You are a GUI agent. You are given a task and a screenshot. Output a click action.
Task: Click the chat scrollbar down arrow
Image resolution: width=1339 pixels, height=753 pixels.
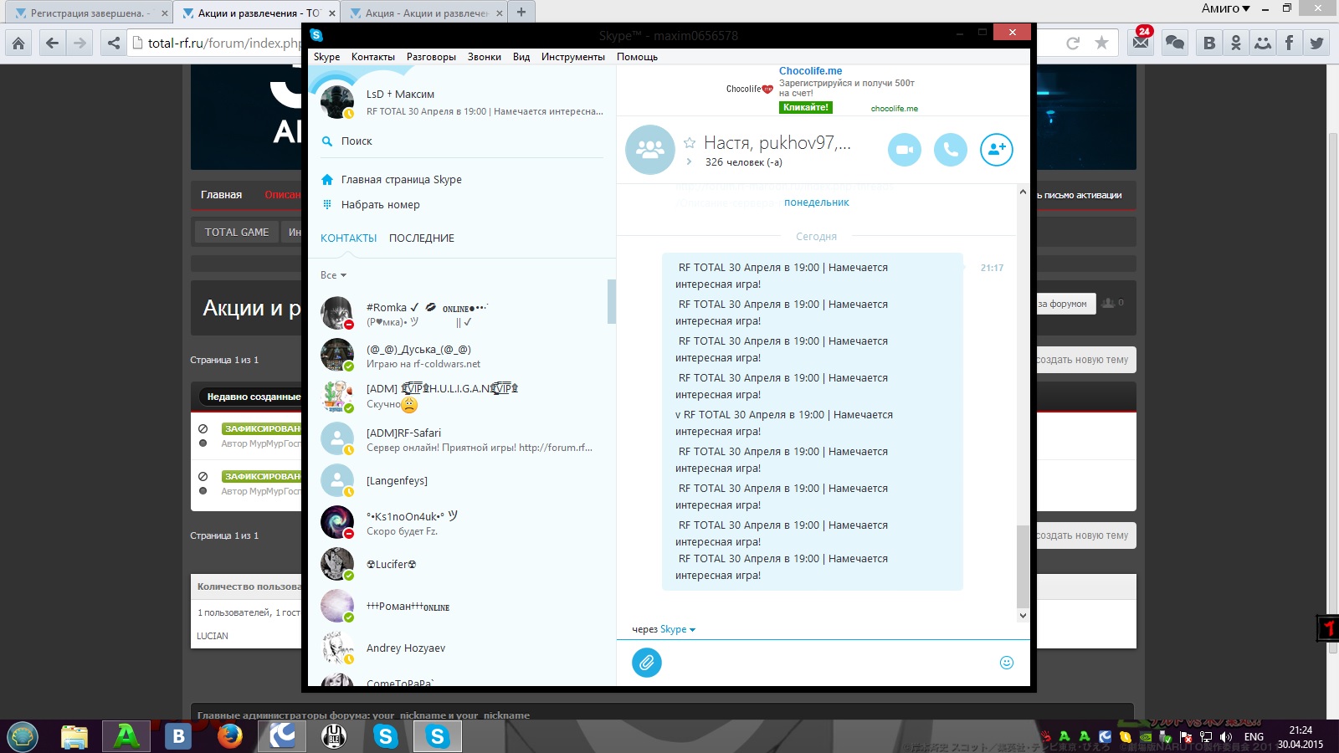click(1023, 616)
